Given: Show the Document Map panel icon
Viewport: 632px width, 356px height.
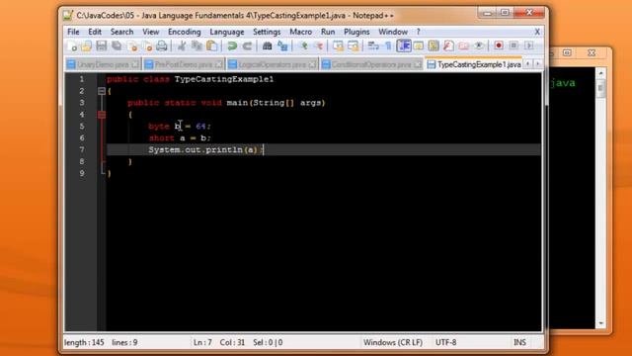Looking at the screenshot, I should click(434, 46).
